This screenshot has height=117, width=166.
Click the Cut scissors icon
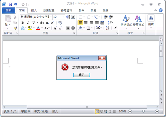click(x=15, y=17)
